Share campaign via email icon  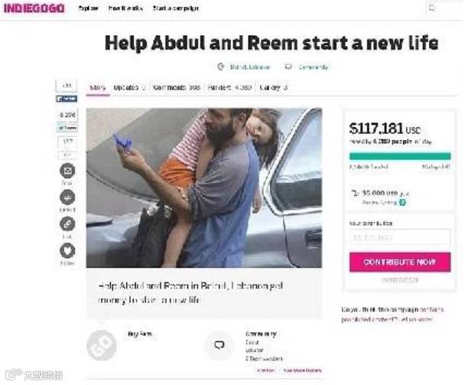click(67, 171)
